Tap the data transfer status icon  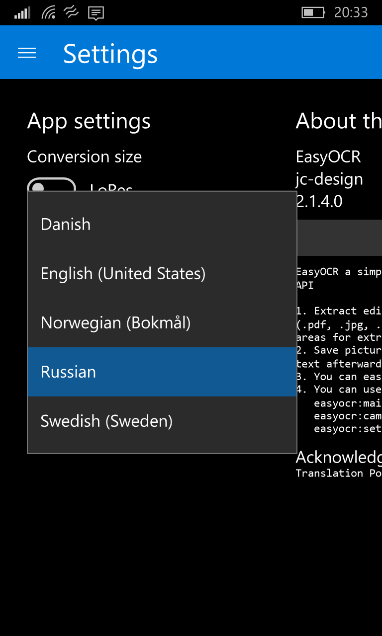click(72, 12)
